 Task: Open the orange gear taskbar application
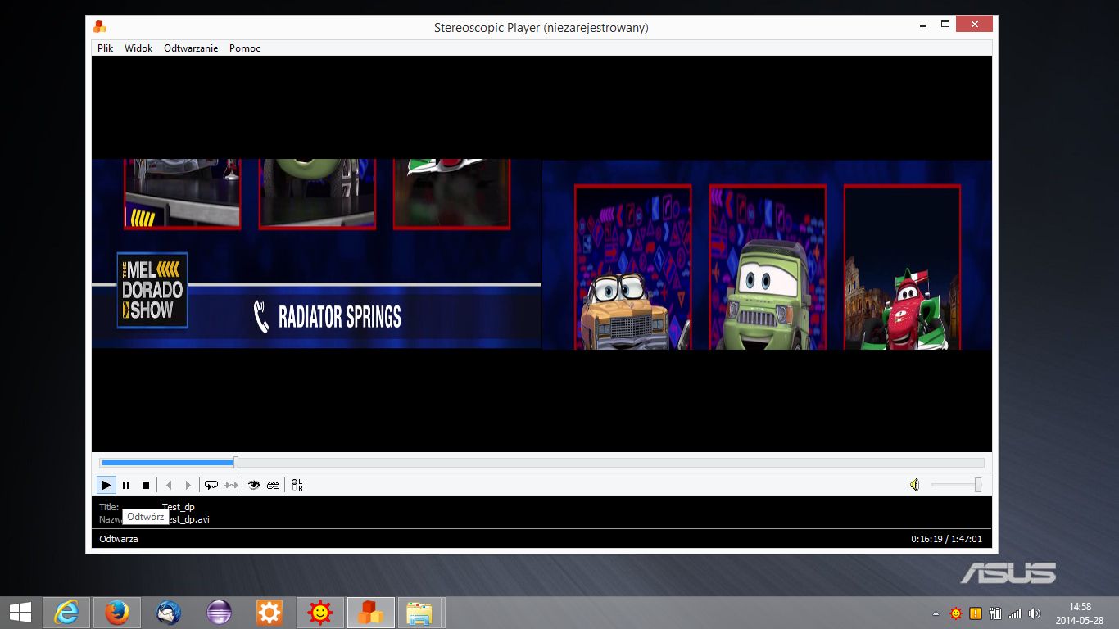[270, 612]
